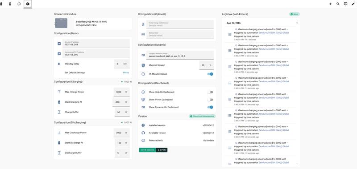The width and height of the screenshot is (357, 169).
Task: Open the Open Issues 5 open badge
Action: click(153, 150)
